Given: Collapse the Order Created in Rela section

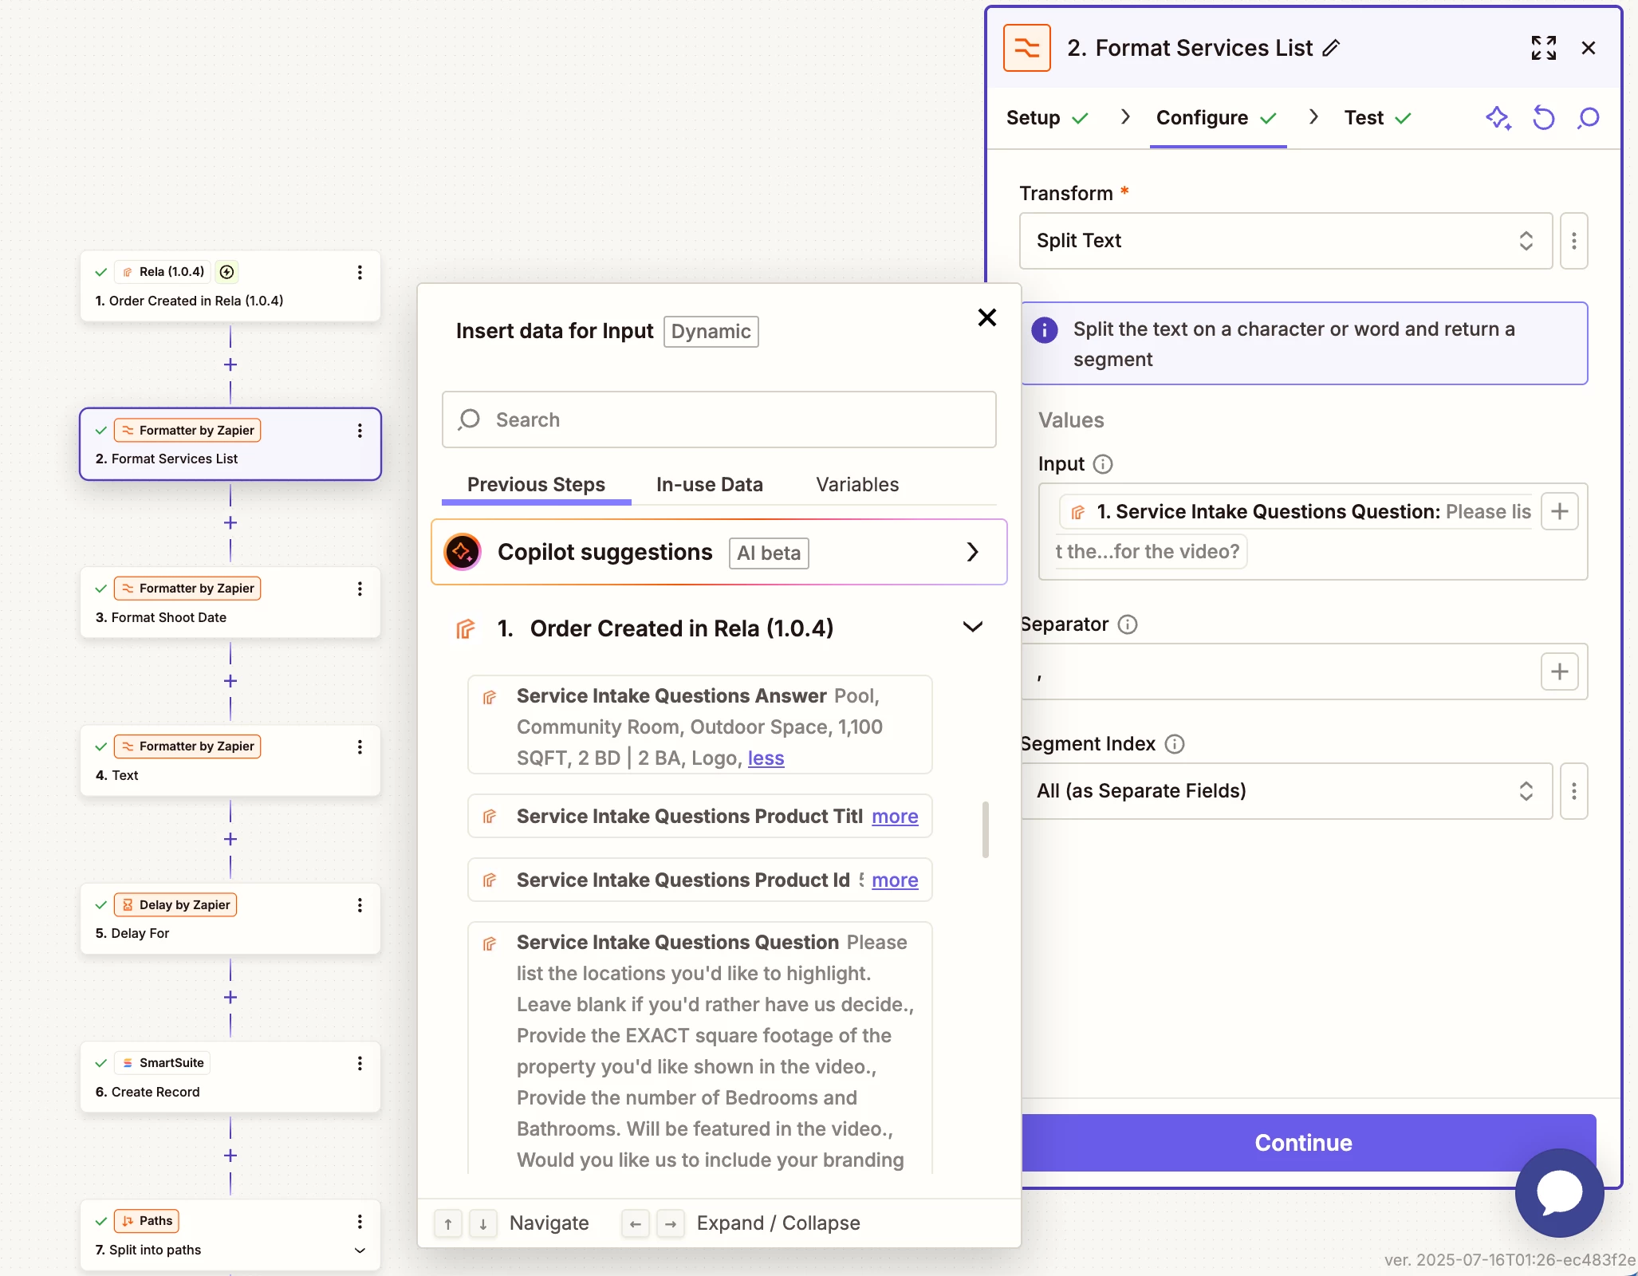Looking at the screenshot, I should click(x=973, y=628).
